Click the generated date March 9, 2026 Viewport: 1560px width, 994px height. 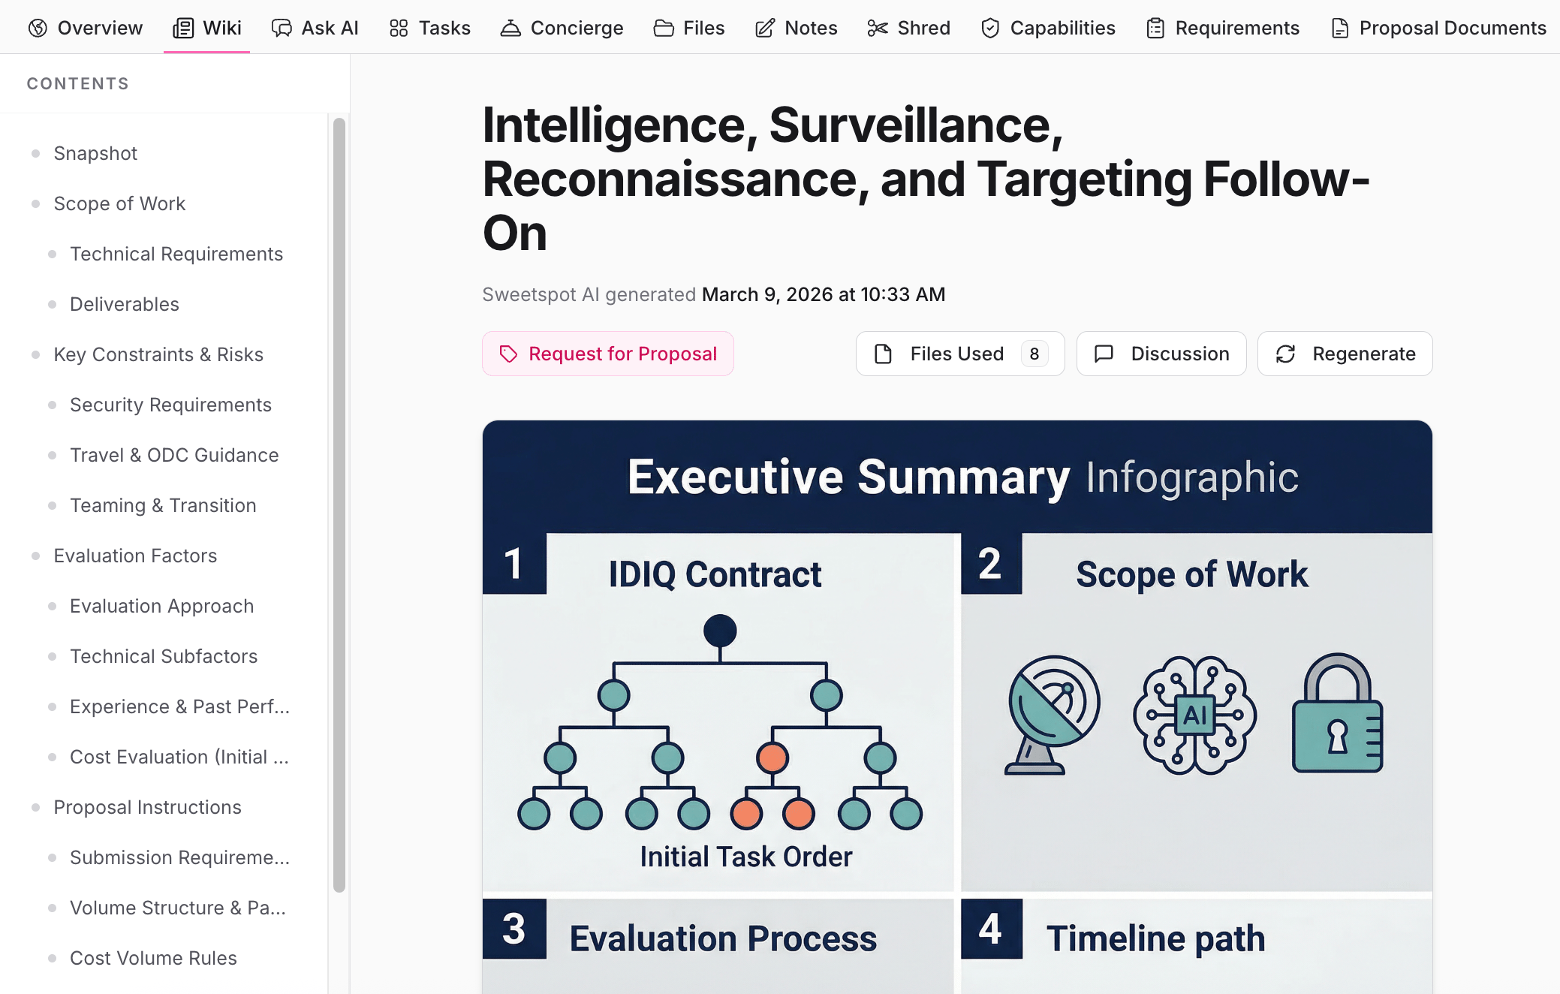pos(824,294)
